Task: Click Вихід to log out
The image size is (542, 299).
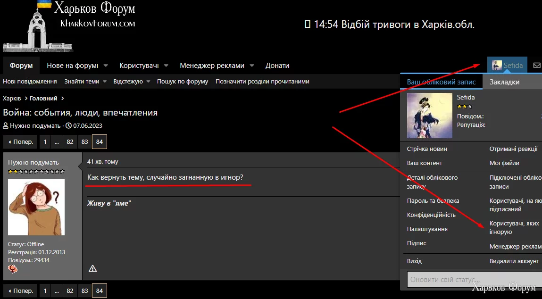Action: [415, 261]
